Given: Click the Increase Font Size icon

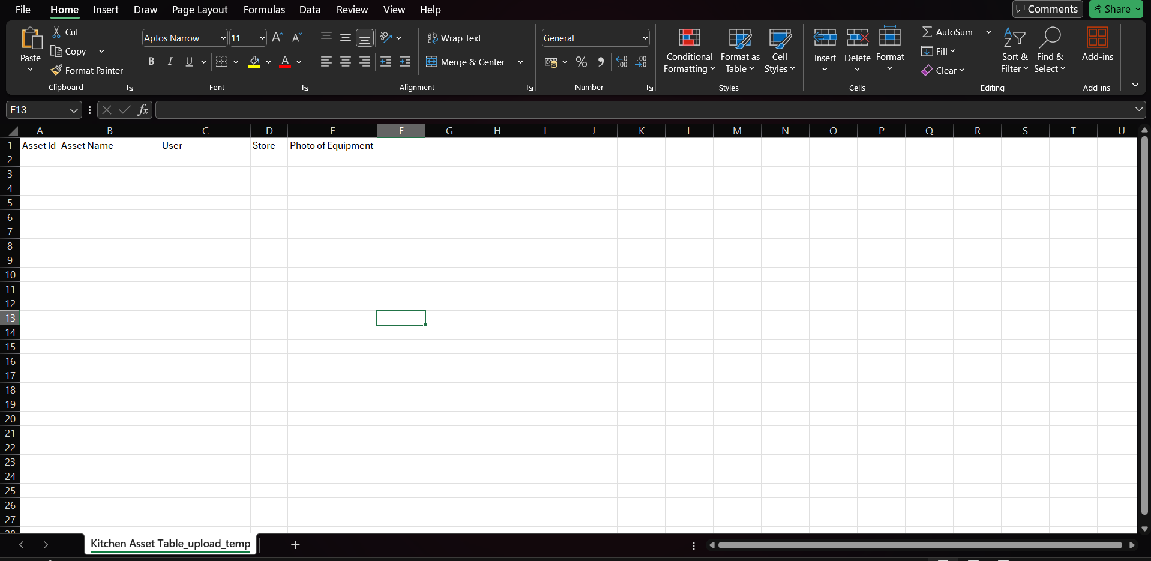Looking at the screenshot, I should point(277,38).
